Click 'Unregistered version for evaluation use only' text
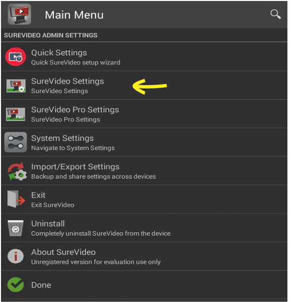This screenshot has width=302, height=302. click(96, 262)
